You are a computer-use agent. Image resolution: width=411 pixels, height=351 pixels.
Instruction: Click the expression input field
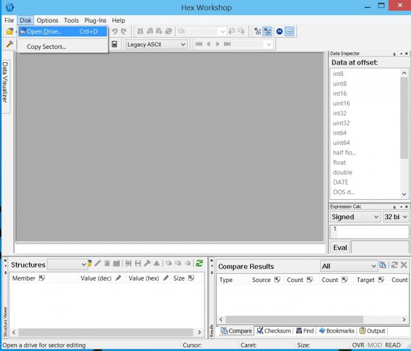pyautogui.click(x=370, y=232)
